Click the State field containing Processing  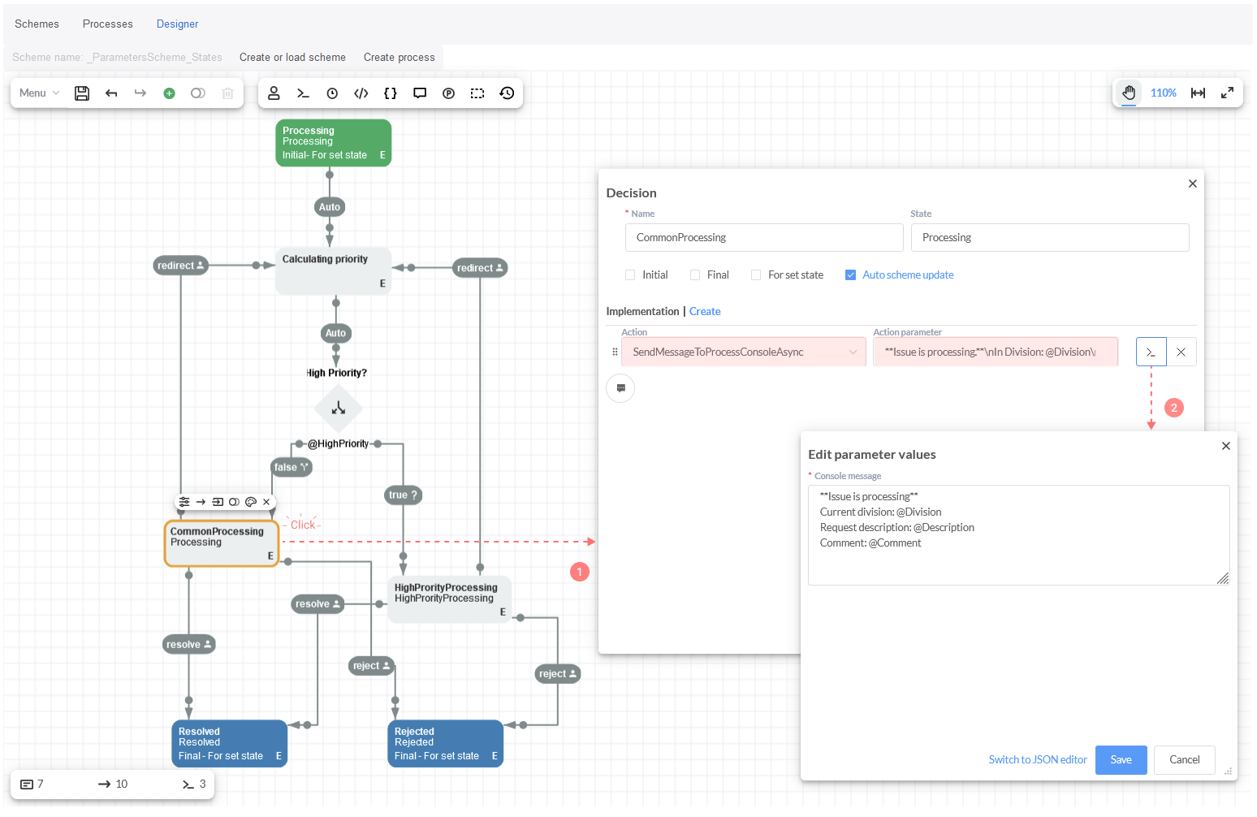(x=1050, y=238)
